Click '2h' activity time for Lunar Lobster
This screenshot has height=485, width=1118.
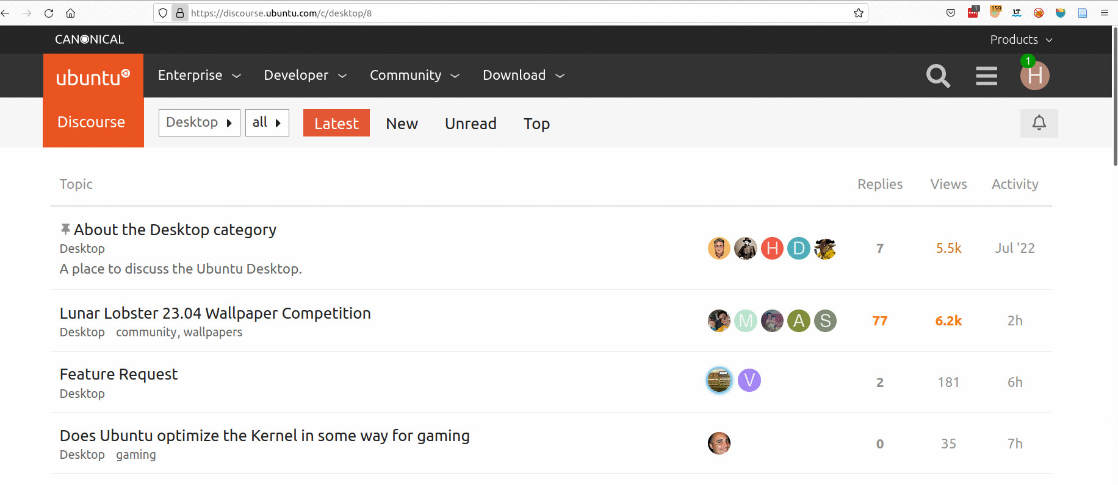pyautogui.click(x=1015, y=320)
